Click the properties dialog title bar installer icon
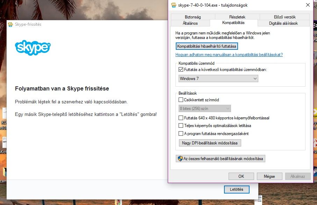The image size is (317, 205). pos(174,5)
